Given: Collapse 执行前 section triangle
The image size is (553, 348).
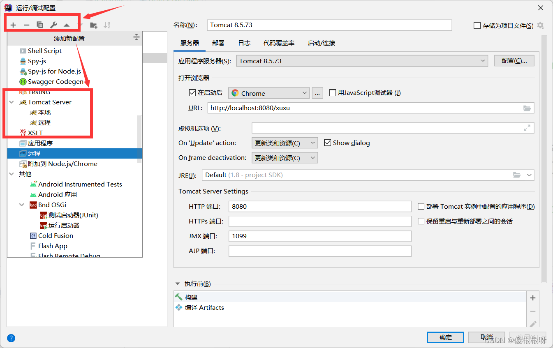Looking at the screenshot, I should 178,283.
